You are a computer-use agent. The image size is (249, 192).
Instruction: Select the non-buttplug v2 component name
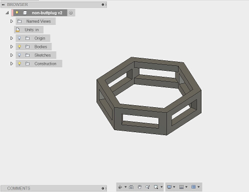coord(47,13)
